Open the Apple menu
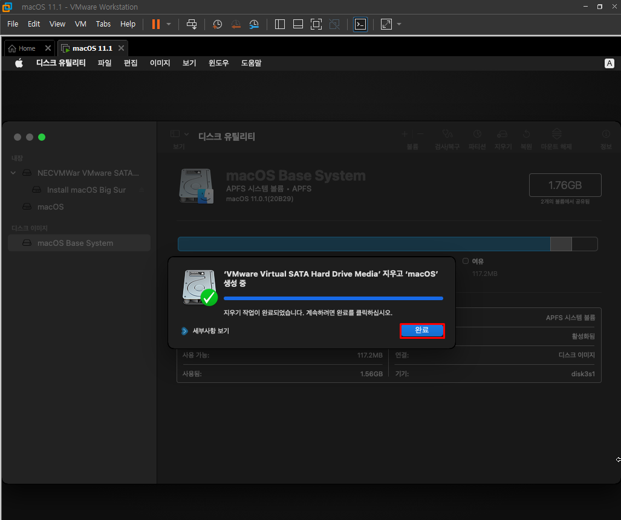 click(x=19, y=63)
